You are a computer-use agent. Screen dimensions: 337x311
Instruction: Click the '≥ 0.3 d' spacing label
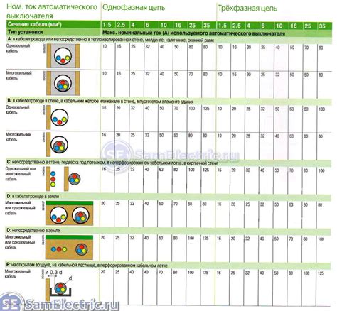point(53,272)
